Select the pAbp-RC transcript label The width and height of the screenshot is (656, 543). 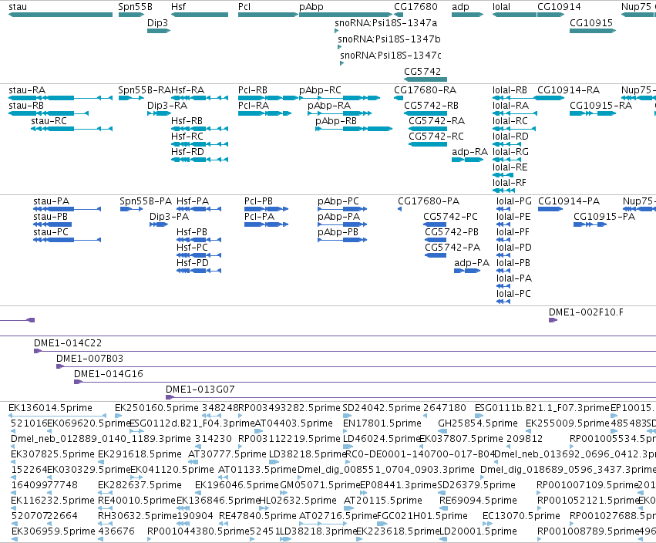point(320,90)
